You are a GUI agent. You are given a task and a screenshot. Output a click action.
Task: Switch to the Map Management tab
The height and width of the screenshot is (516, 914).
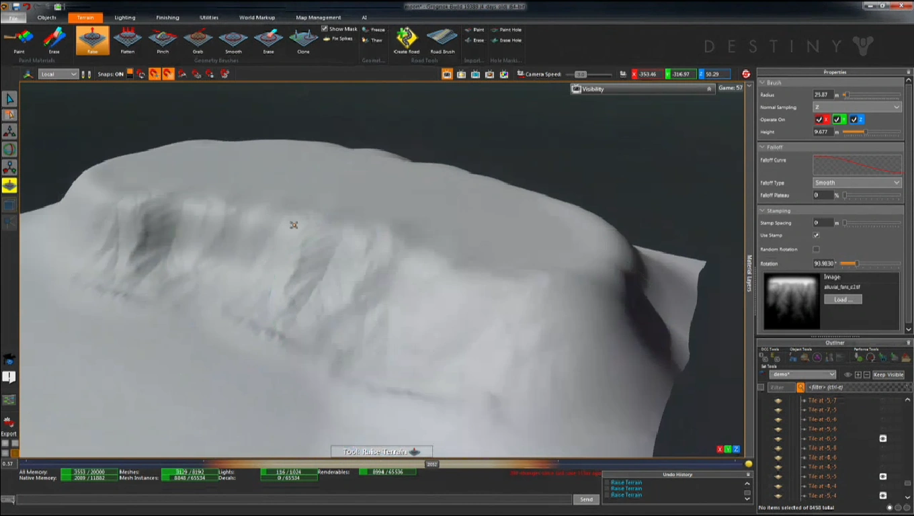click(x=318, y=17)
